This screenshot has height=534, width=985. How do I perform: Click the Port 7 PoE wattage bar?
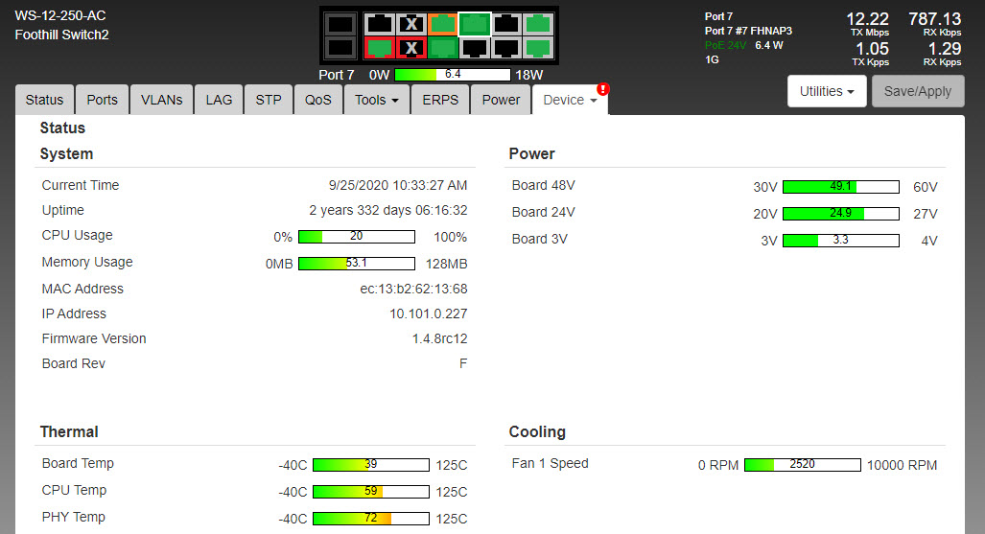coord(452,74)
